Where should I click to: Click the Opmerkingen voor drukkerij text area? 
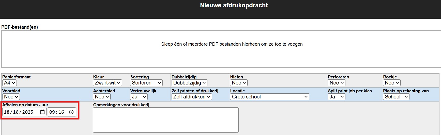pos(166,120)
